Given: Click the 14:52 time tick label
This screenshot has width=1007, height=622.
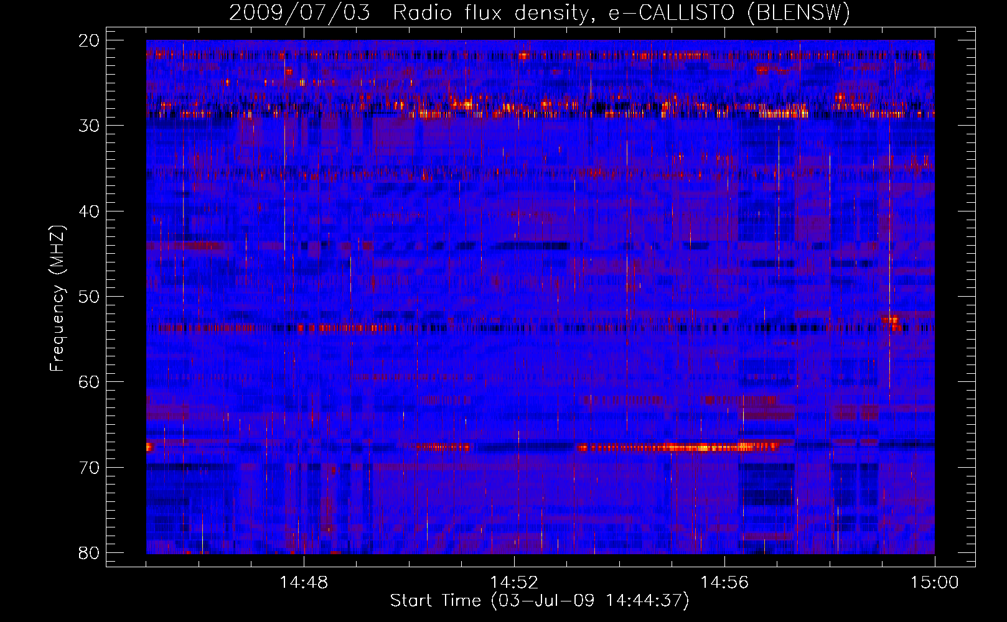Looking at the screenshot, I should [514, 583].
